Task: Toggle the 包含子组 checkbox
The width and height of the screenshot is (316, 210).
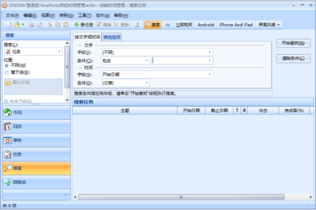Action: coord(6,101)
